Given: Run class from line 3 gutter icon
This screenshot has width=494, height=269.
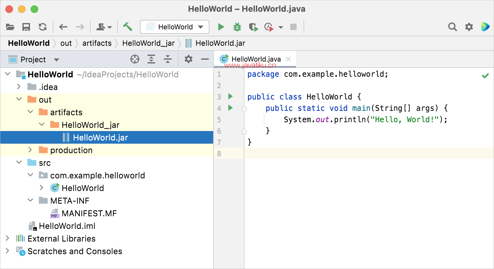Looking at the screenshot, I should (231, 96).
